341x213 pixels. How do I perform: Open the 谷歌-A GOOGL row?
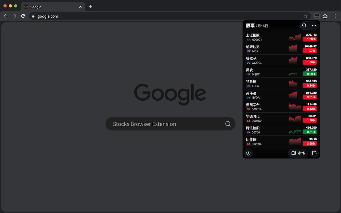pos(281,60)
